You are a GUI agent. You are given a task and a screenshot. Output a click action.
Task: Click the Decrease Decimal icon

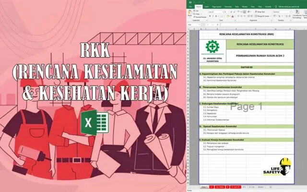290,16
